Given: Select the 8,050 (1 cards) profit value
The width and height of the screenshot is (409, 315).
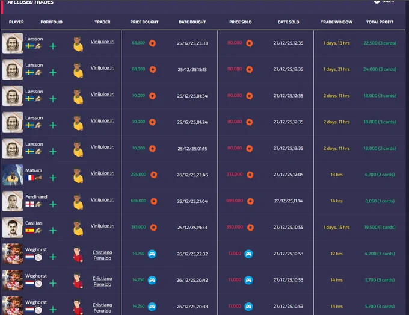Looking at the screenshot, I should 380,201.
